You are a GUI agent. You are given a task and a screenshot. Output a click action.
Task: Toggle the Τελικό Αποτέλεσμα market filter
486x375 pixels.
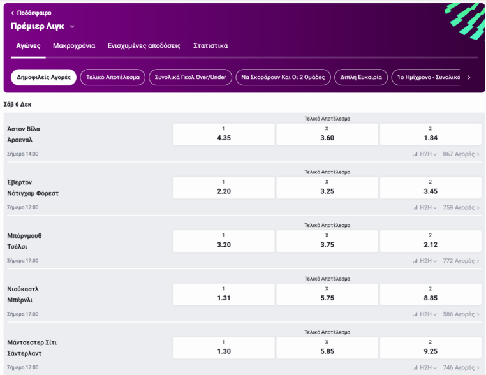point(113,77)
